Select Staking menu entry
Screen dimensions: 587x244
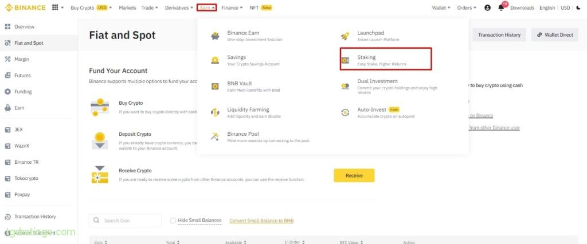pos(386,60)
